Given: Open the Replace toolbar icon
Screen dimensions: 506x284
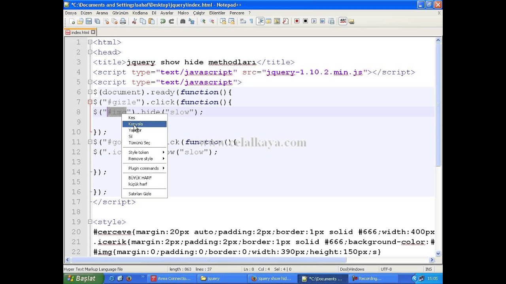Looking at the screenshot, I should pos(191,21).
